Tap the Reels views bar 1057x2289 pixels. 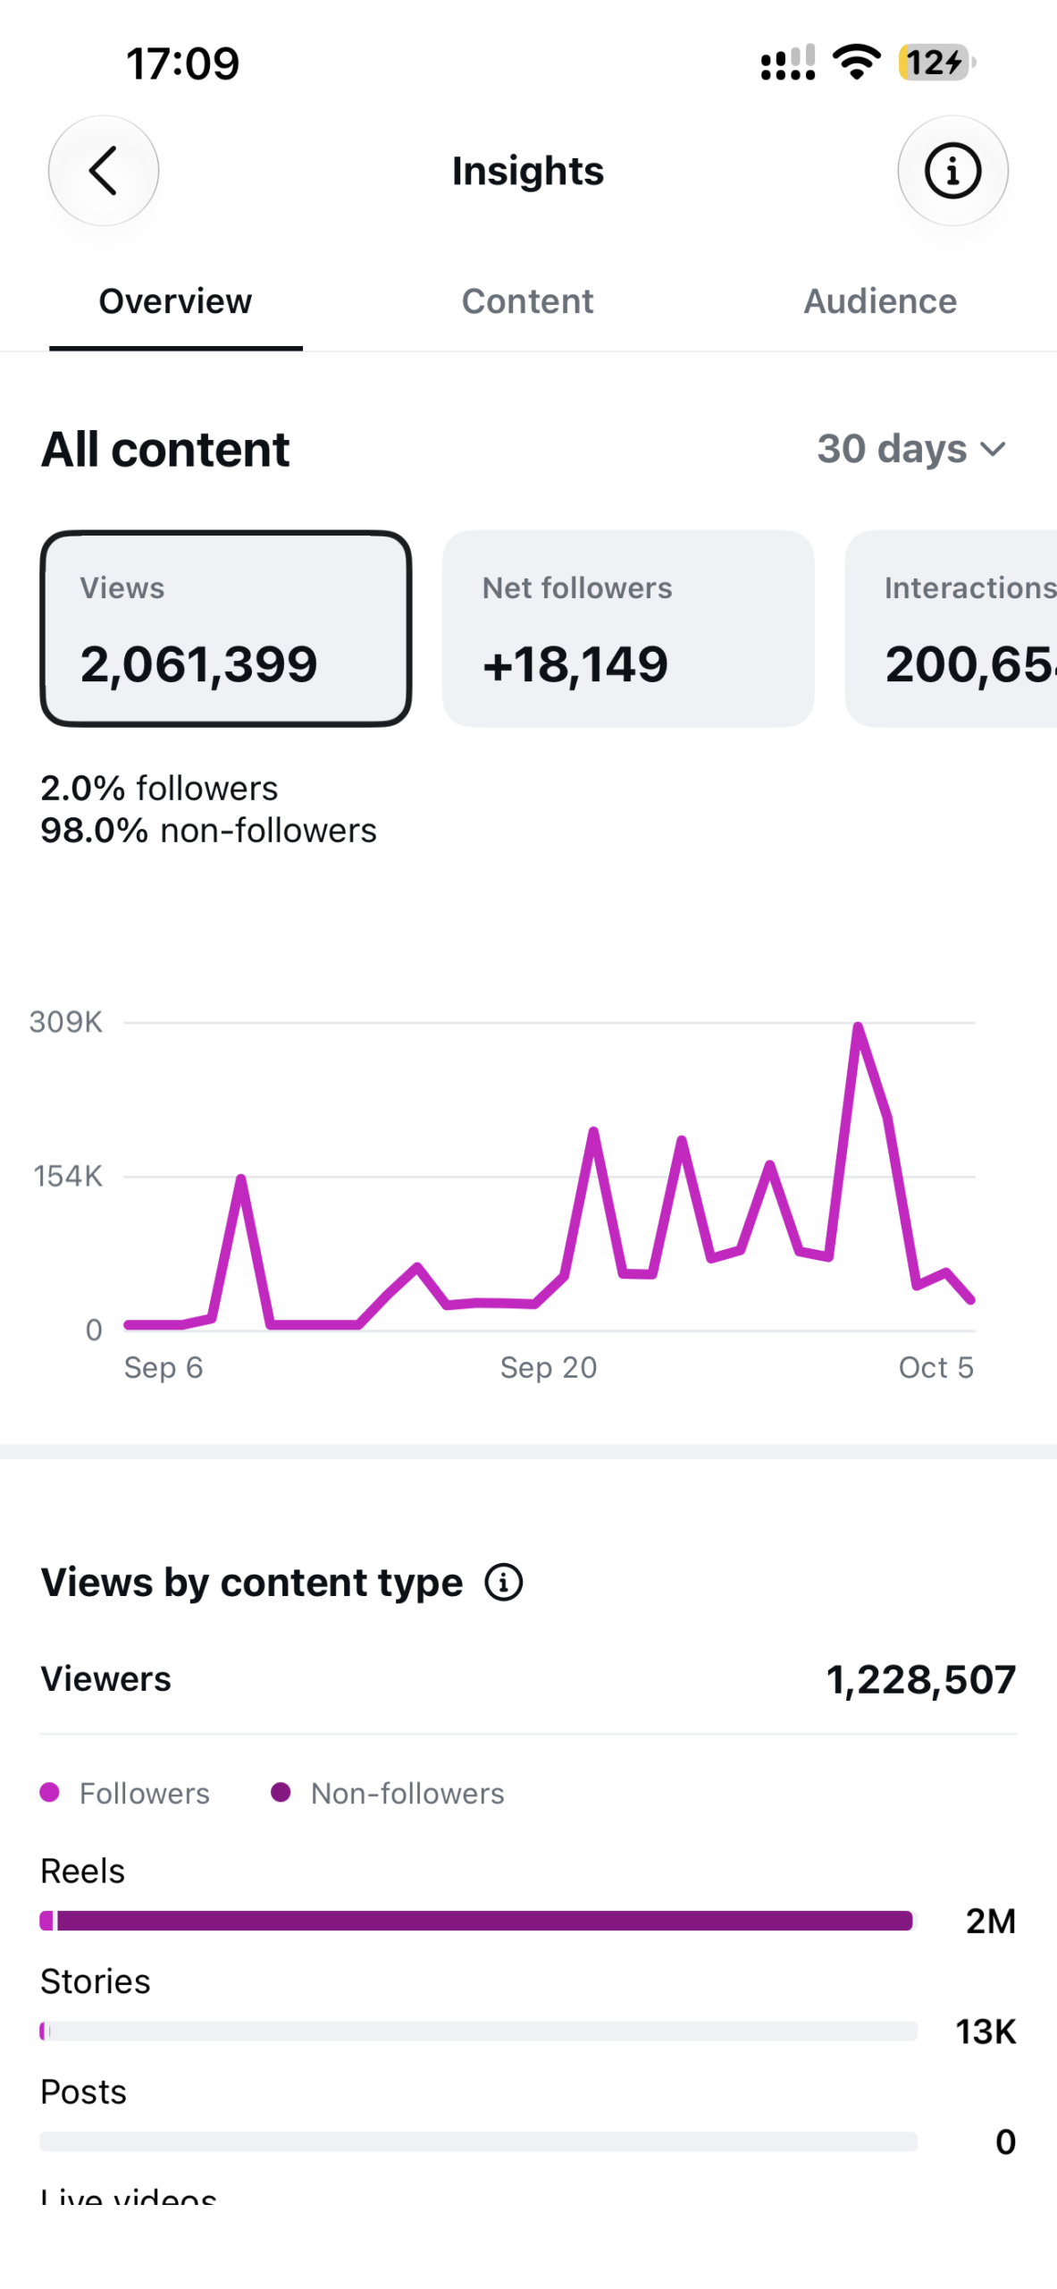click(478, 1920)
